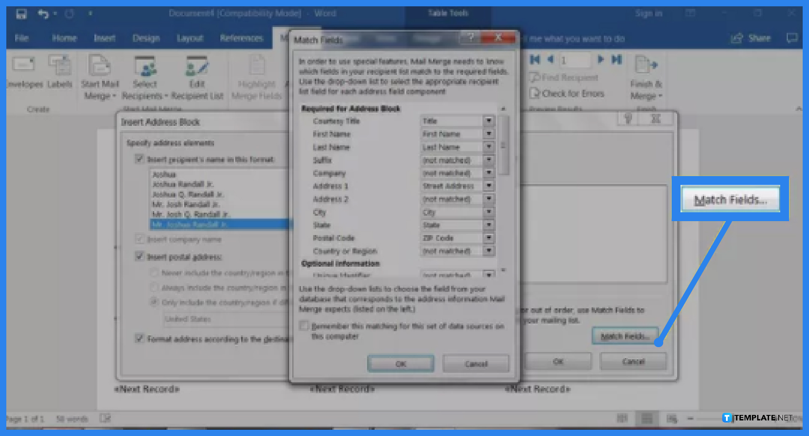This screenshot has height=436, width=809.
Task: Open the comments icon in ribbon
Action: [792, 38]
